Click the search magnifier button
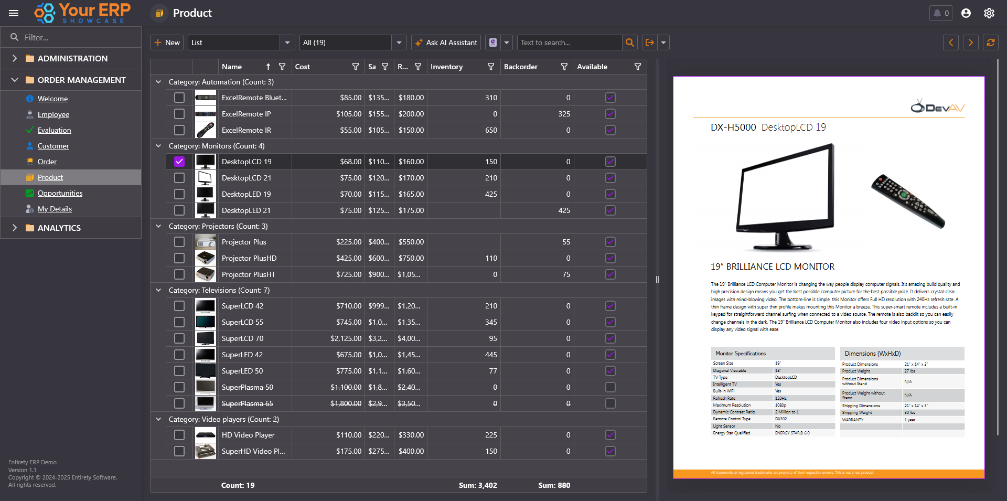The height and width of the screenshot is (501, 1007). pyautogui.click(x=630, y=42)
